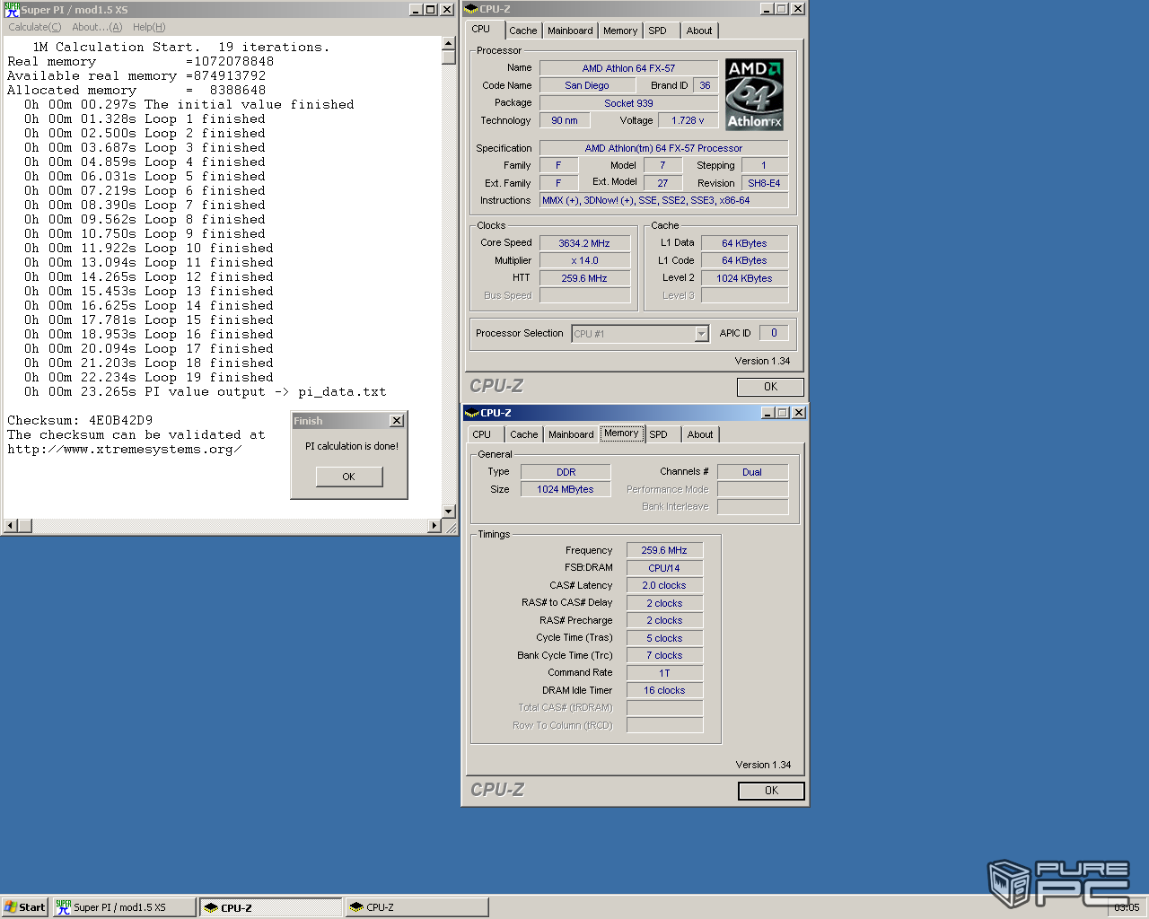Click the AMD Athlon 64 FX logo
Screen dimensions: 1149x919
[x=754, y=95]
